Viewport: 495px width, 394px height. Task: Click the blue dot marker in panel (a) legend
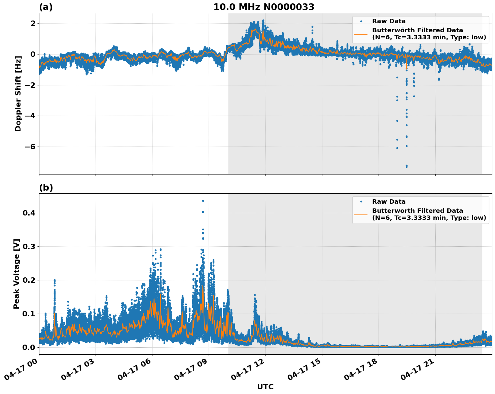coord(361,21)
